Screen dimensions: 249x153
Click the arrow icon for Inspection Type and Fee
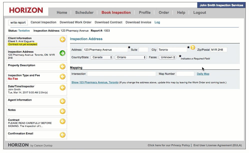tap(62, 76)
